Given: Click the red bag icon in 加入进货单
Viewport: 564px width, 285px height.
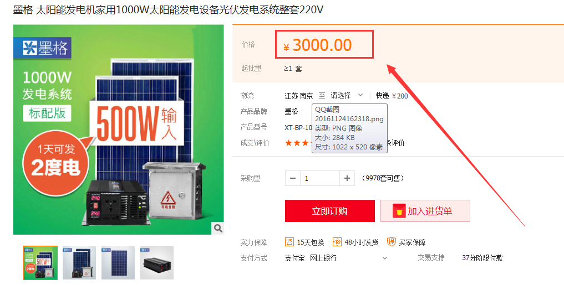Looking at the screenshot, I should 399,211.
